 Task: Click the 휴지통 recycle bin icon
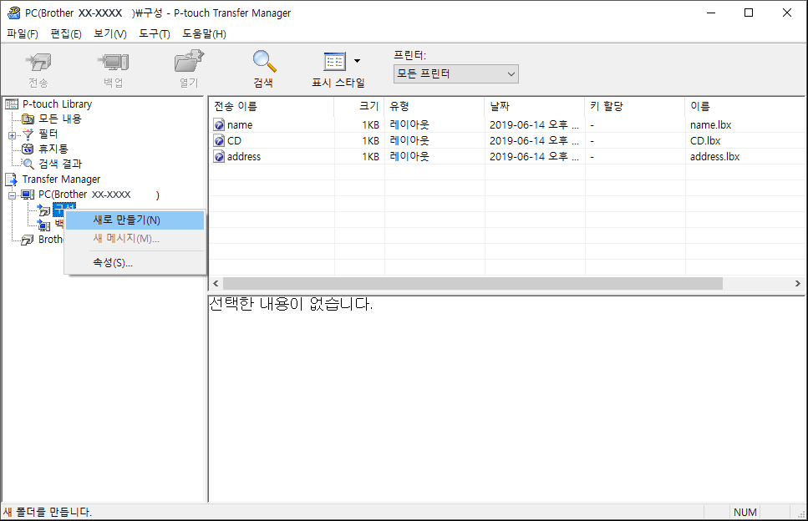click(x=28, y=149)
